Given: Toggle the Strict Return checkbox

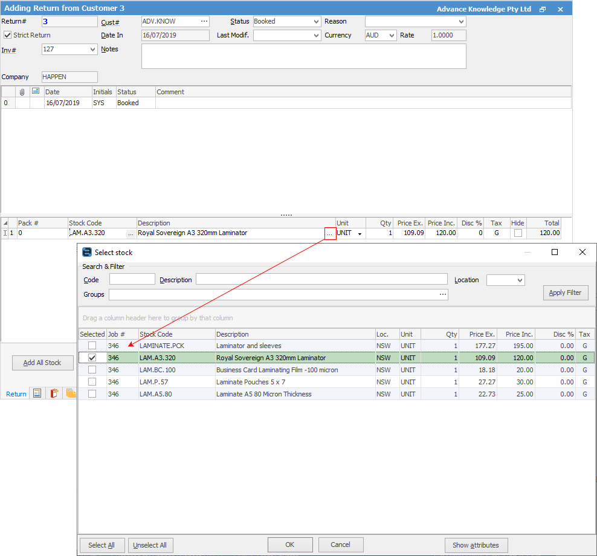Looking at the screenshot, I should coord(7,35).
